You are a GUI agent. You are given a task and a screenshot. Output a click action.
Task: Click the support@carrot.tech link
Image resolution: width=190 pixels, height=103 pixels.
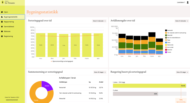point(12,100)
